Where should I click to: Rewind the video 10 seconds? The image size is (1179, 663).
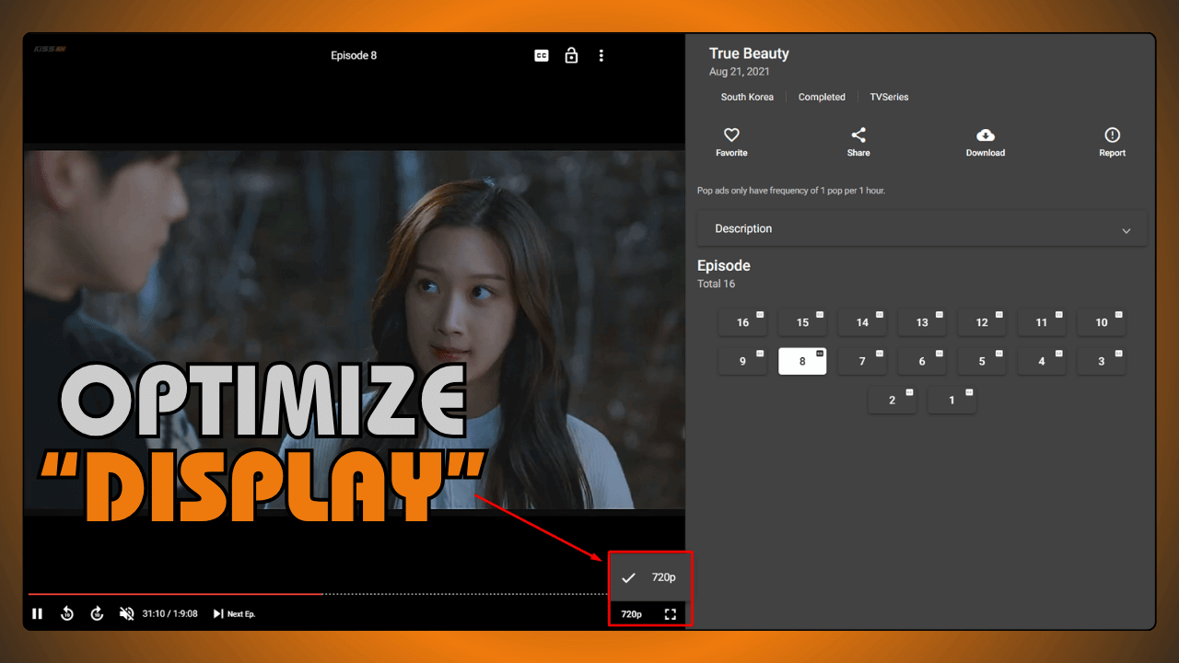click(x=66, y=613)
